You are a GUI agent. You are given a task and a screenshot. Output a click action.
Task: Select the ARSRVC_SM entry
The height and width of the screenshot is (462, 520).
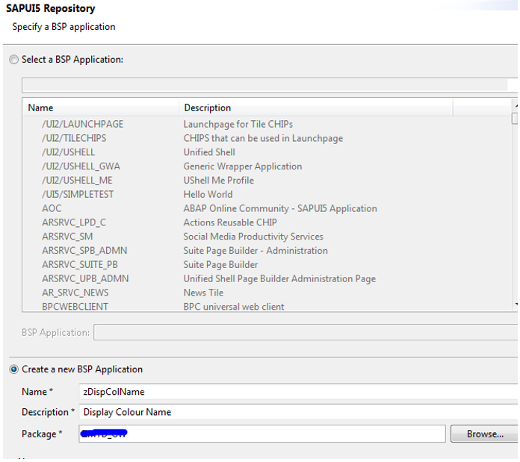point(267,237)
